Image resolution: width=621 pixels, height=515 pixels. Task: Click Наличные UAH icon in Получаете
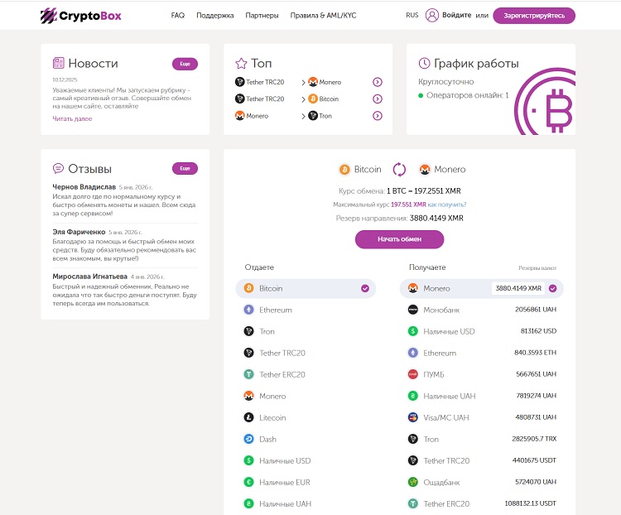(x=413, y=396)
